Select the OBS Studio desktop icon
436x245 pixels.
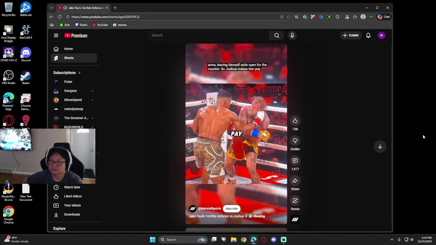pyautogui.click(x=9, y=78)
